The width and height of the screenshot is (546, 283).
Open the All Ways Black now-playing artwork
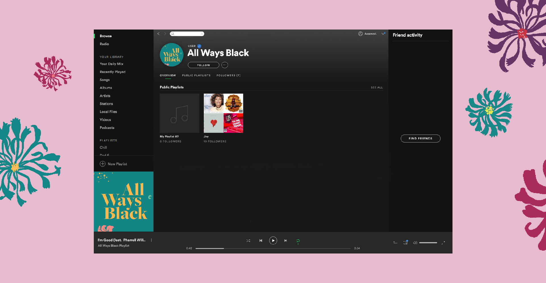coord(124,202)
